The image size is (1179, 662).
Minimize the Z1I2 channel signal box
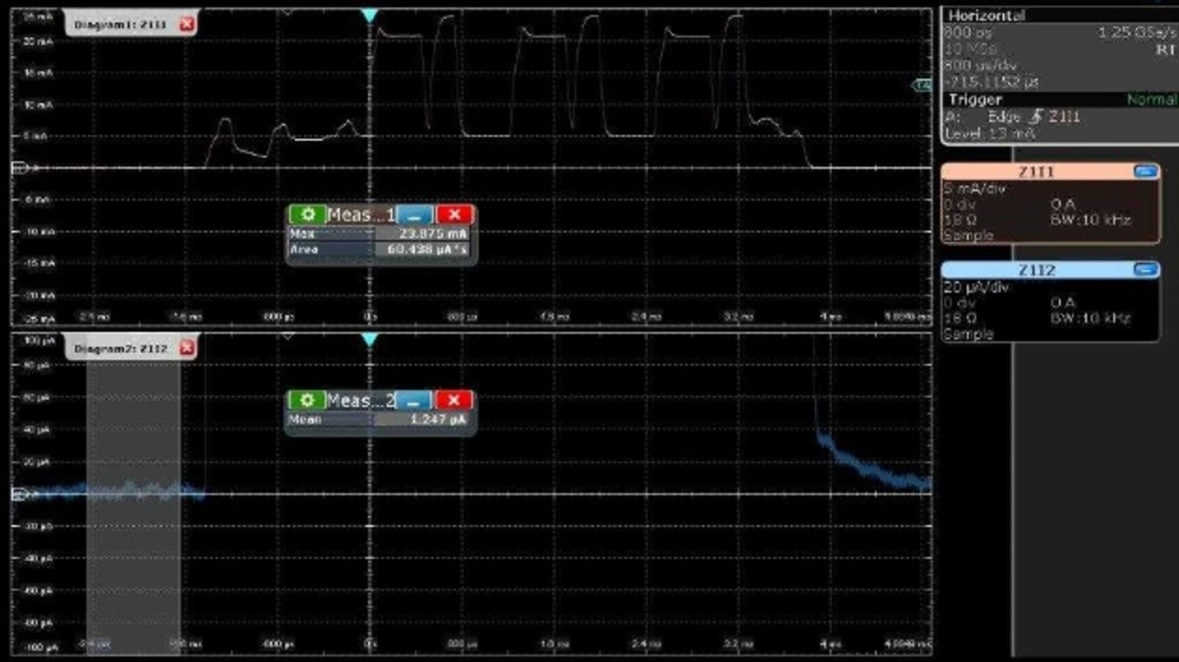[1145, 270]
